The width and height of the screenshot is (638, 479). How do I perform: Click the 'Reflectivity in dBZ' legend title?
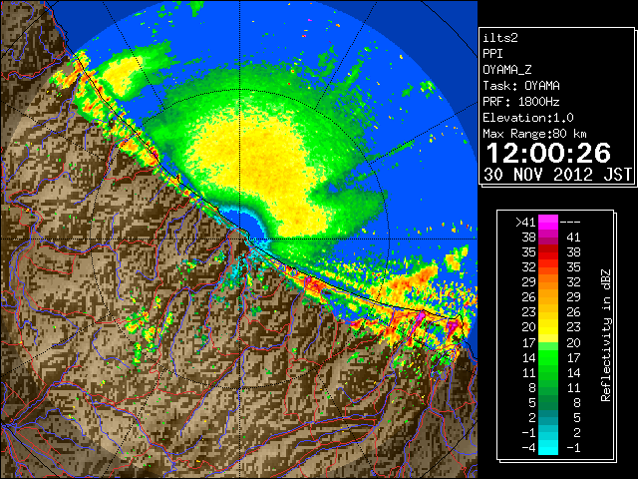coord(606,335)
